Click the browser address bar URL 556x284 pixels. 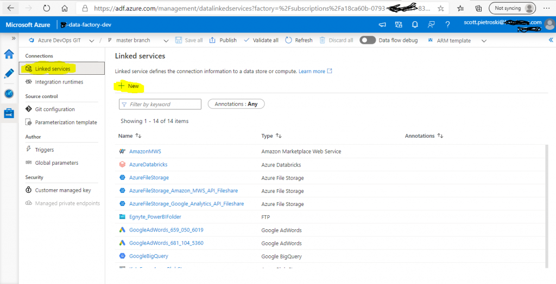(262, 8)
